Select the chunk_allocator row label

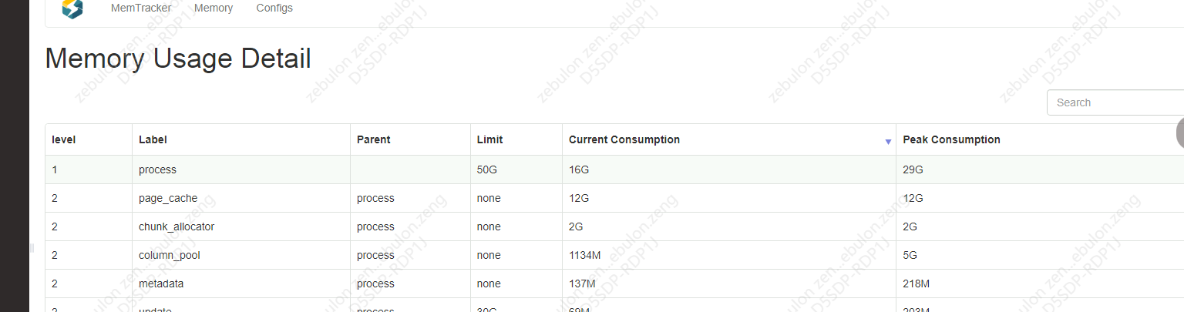(x=177, y=226)
